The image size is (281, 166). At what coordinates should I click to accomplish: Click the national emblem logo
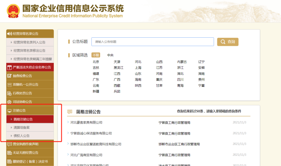click(x=13, y=11)
